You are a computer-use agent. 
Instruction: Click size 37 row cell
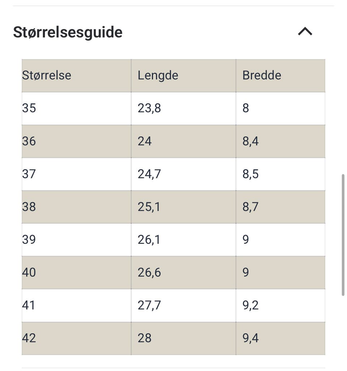pyautogui.click(x=76, y=174)
